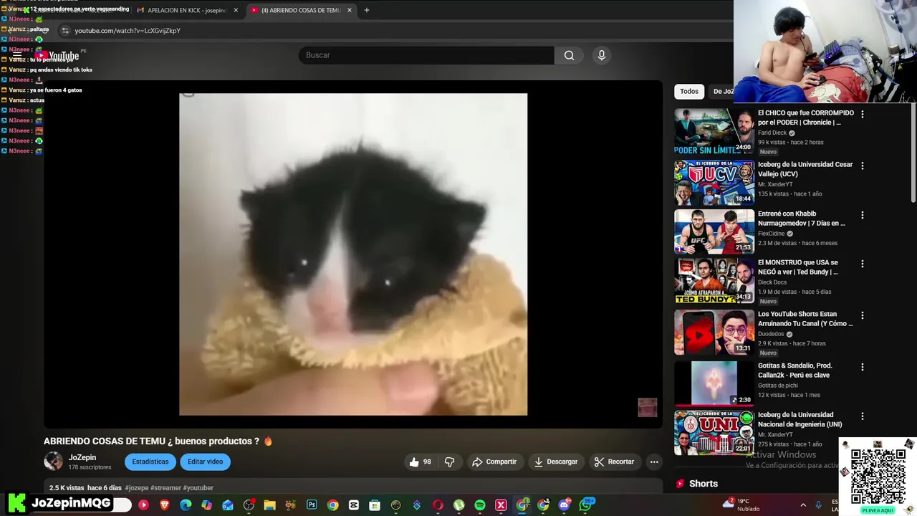Image resolution: width=917 pixels, height=516 pixels.
Task: Open Microsoft Edge from taskbar
Action: (x=186, y=505)
